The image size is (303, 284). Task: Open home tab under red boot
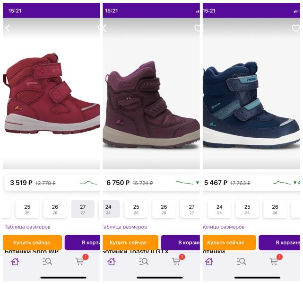click(x=15, y=262)
